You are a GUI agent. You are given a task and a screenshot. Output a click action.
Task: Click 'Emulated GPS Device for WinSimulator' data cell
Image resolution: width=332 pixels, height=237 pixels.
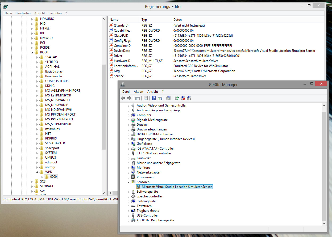click(201, 66)
